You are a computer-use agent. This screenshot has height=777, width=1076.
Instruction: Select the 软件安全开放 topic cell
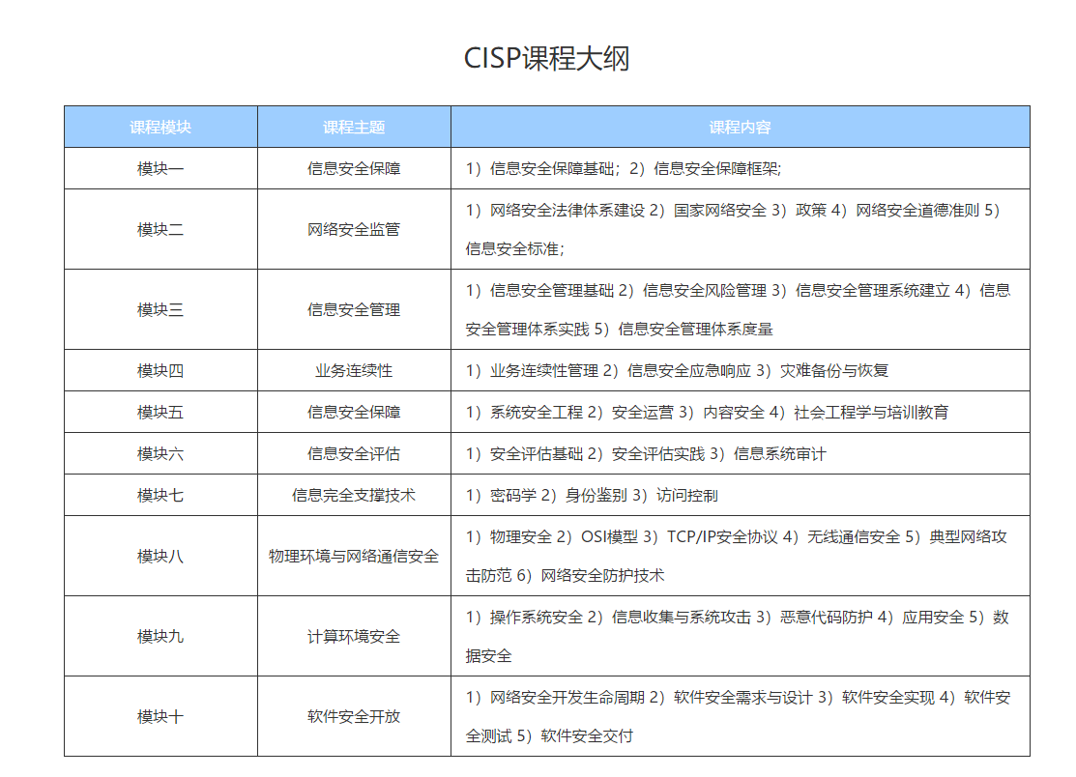(354, 716)
